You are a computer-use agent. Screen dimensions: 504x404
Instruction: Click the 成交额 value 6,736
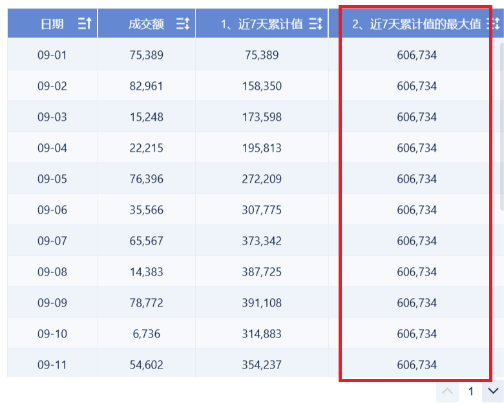(x=147, y=334)
